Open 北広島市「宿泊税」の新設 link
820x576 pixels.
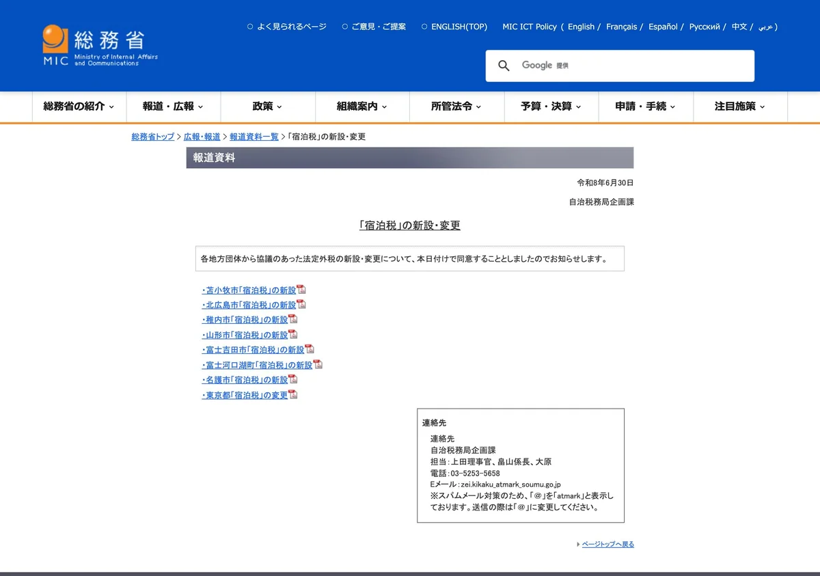pyautogui.click(x=249, y=305)
